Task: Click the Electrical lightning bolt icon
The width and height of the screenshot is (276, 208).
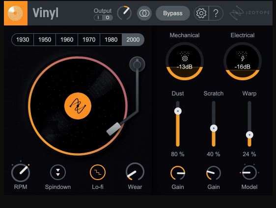Action: point(243,58)
